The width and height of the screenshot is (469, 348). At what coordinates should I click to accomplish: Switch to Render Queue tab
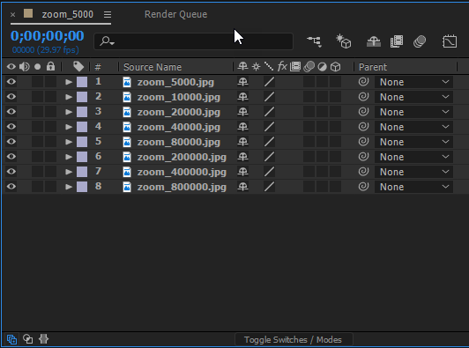point(176,14)
